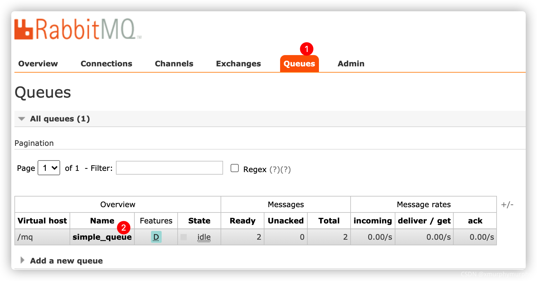Click the Features column header

pyautogui.click(x=156, y=221)
